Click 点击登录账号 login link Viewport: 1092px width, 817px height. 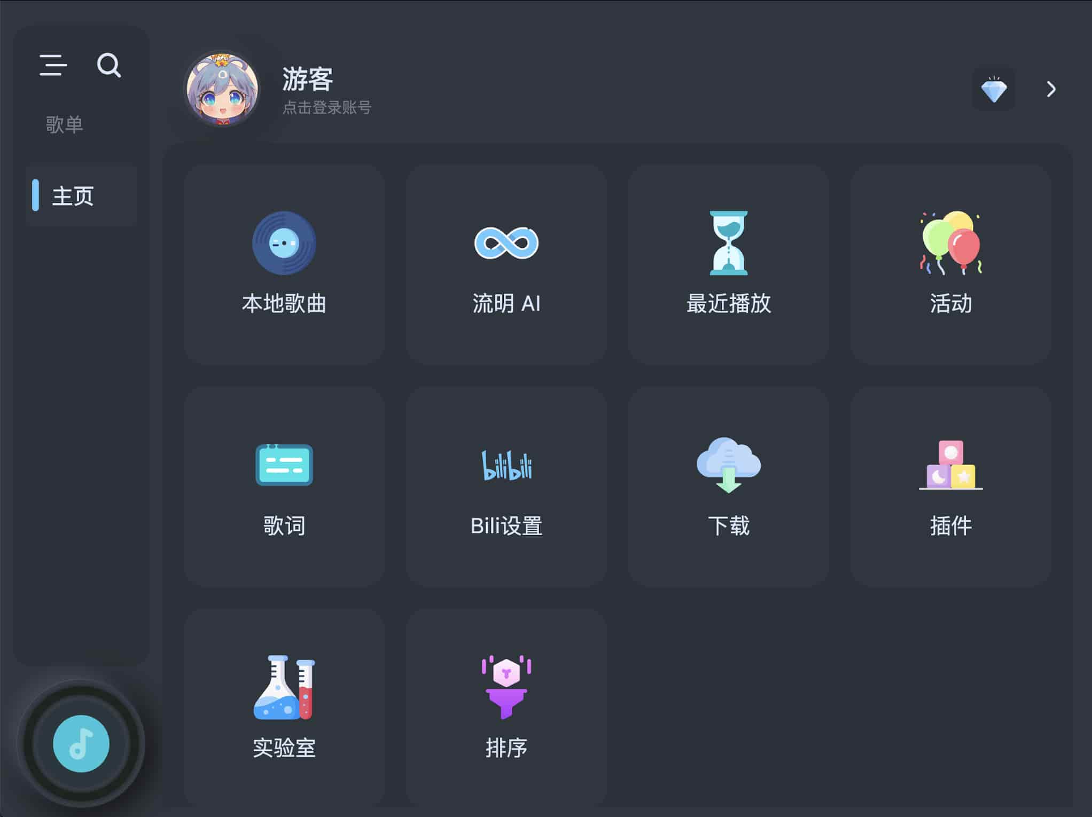coord(326,107)
